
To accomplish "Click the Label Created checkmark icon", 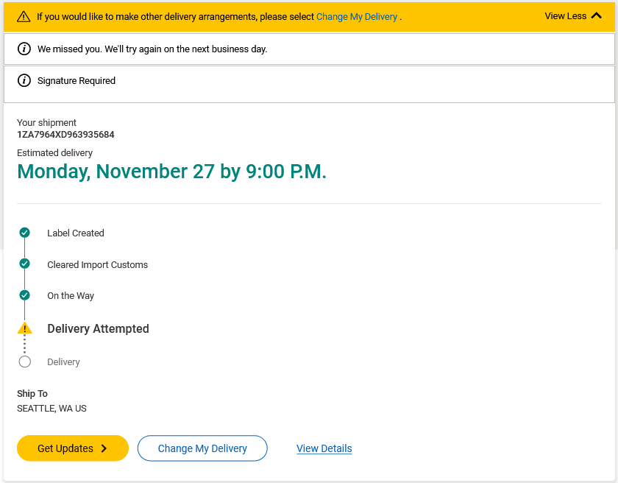I will tap(24, 233).
